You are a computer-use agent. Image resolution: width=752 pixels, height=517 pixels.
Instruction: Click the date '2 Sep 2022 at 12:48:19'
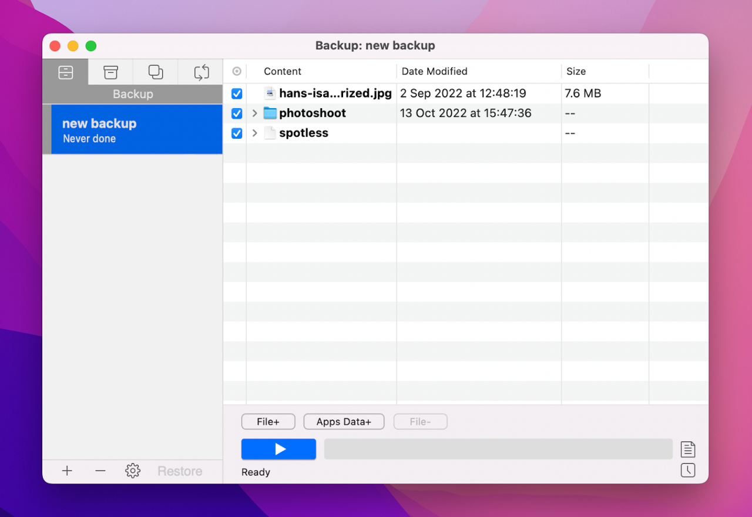[x=463, y=93]
